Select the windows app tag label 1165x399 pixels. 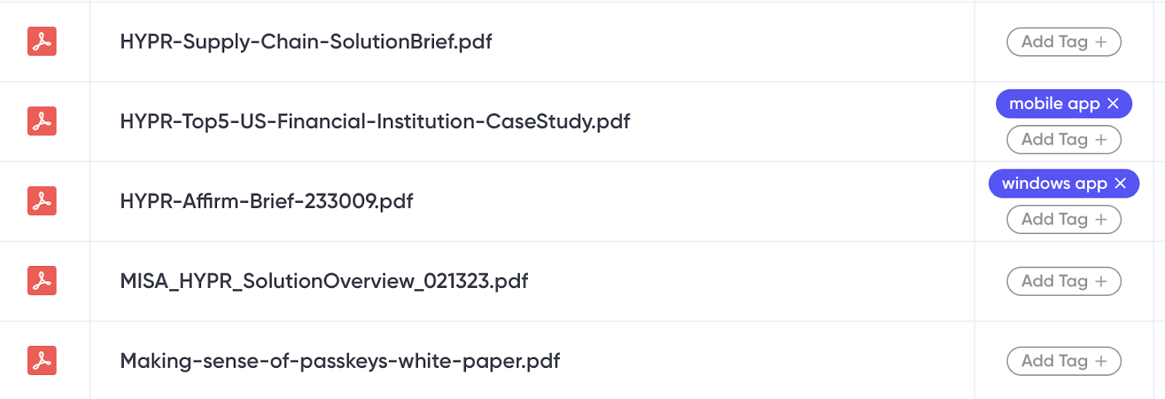(x=1054, y=184)
